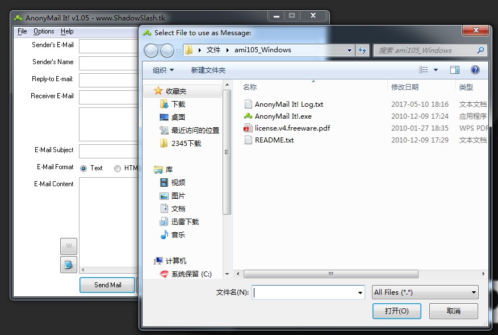The width and height of the screenshot is (498, 335).
Task: Open 最近访问的位置 in sidebar
Action: pyautogui.click(x=189, y=130)
